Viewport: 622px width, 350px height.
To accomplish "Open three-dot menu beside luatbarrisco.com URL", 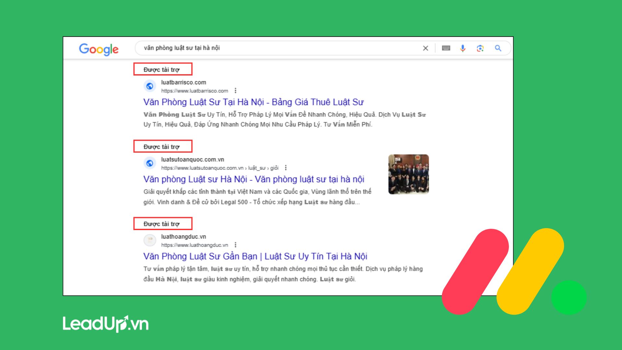I will [236, 91].
